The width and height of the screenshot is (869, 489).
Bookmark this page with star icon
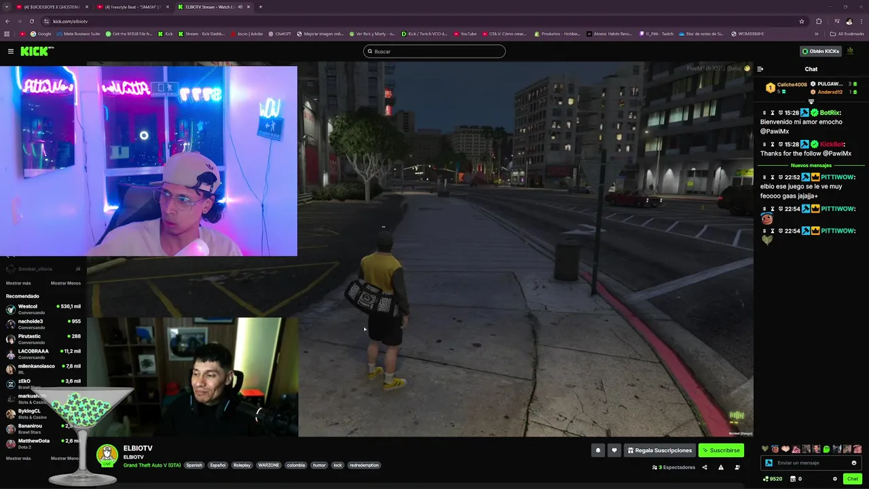coord(802,21)
